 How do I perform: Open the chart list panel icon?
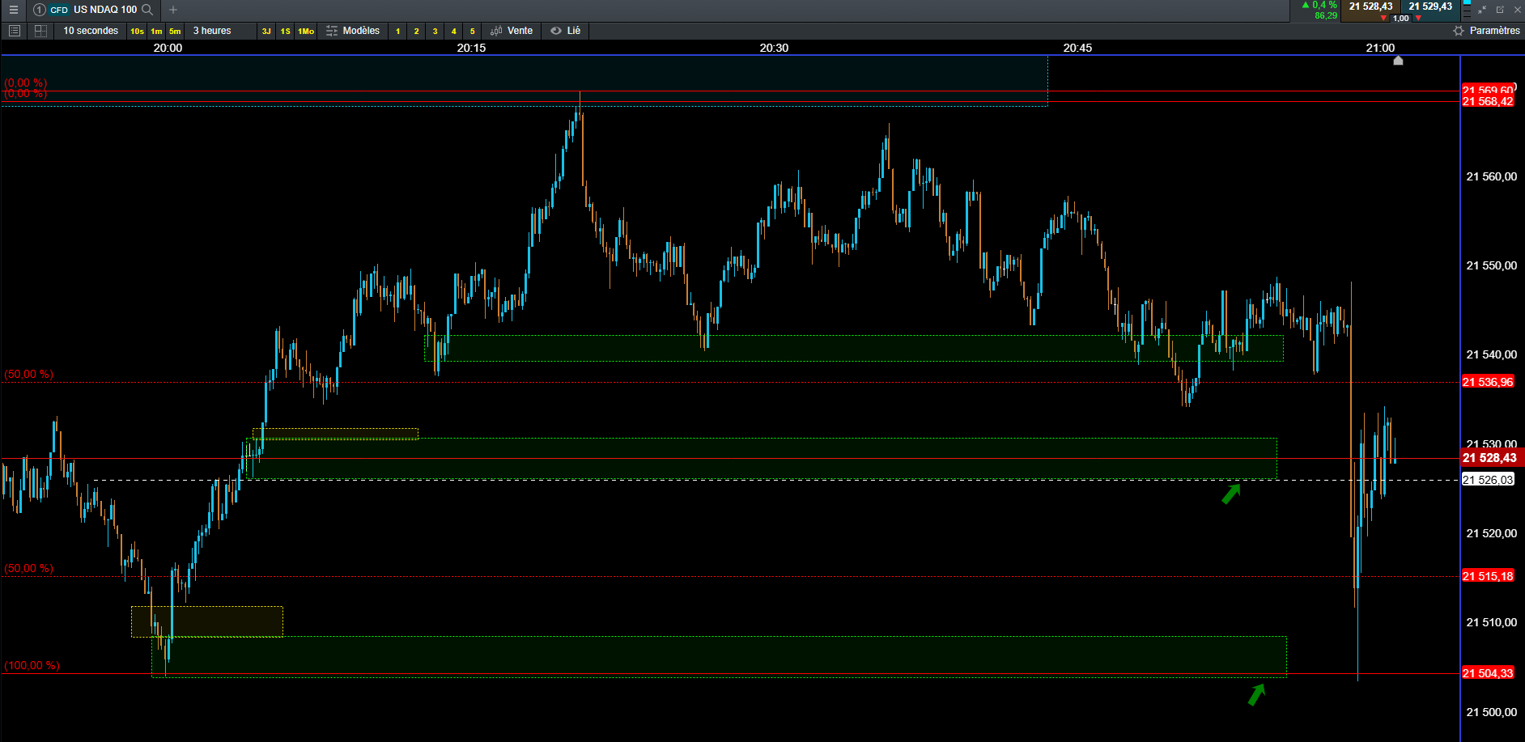pos(14,31)
